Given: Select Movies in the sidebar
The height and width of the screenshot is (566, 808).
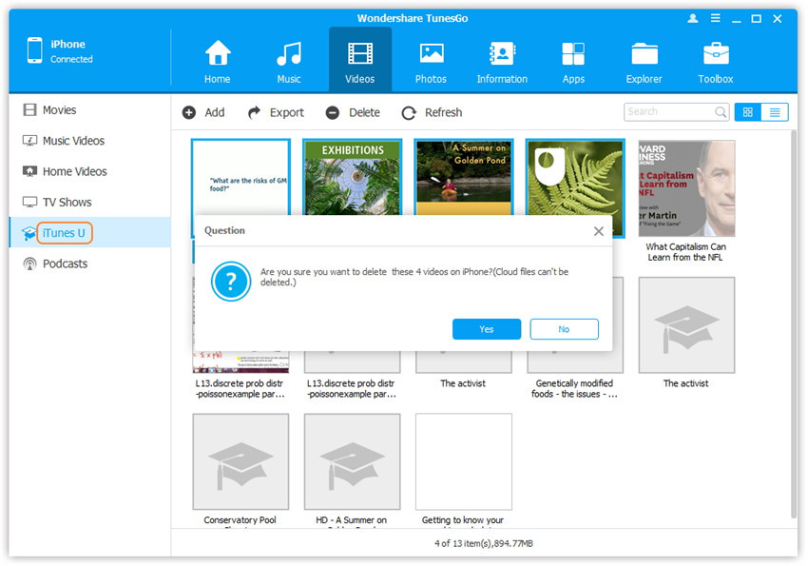Looking at the screenshot, I should (x=59, y=110).
